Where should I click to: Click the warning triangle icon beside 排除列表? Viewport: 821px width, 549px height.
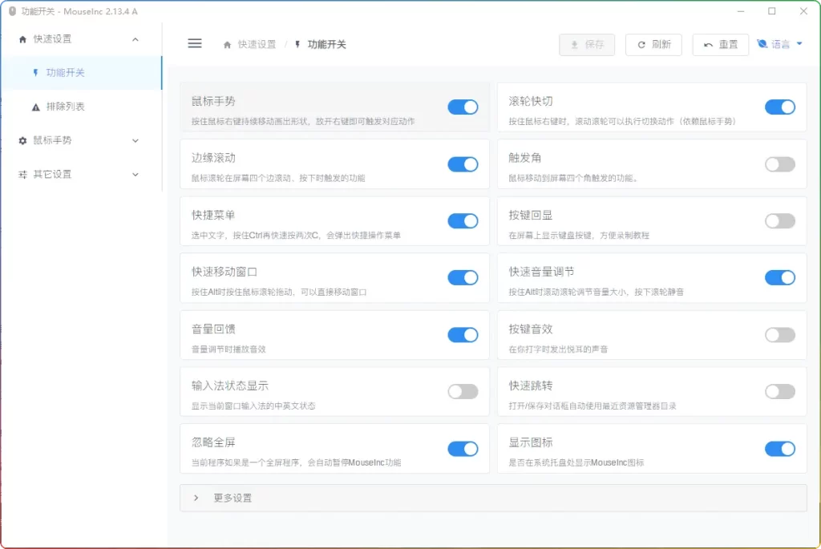tap(35, 107)
